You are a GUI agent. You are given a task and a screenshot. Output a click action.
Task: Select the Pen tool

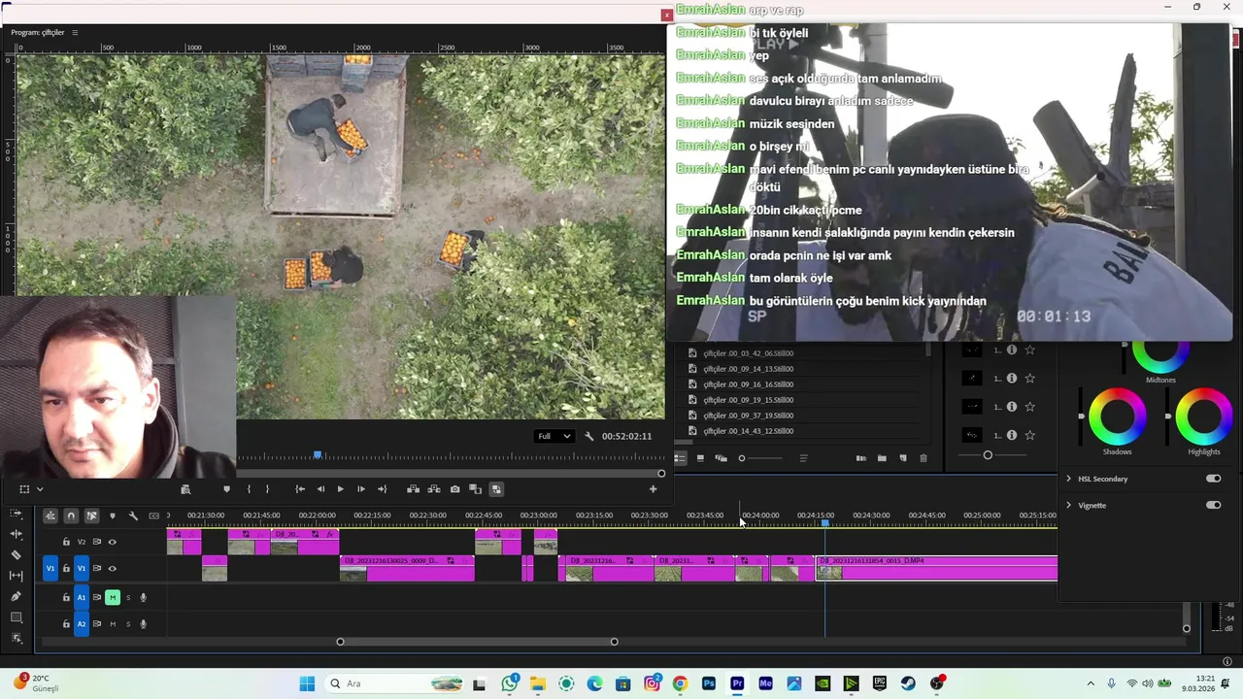16,596
